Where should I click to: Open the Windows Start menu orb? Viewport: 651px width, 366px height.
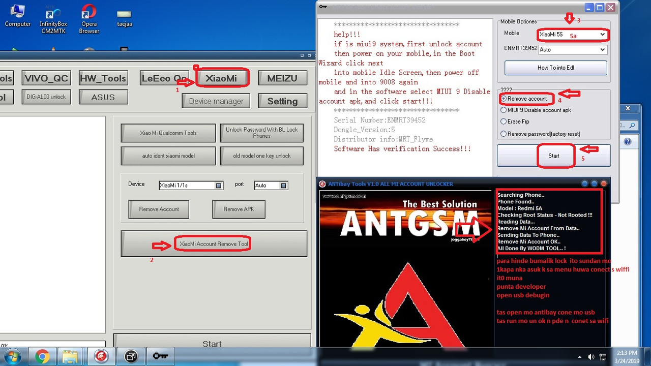tap(12, 356)
